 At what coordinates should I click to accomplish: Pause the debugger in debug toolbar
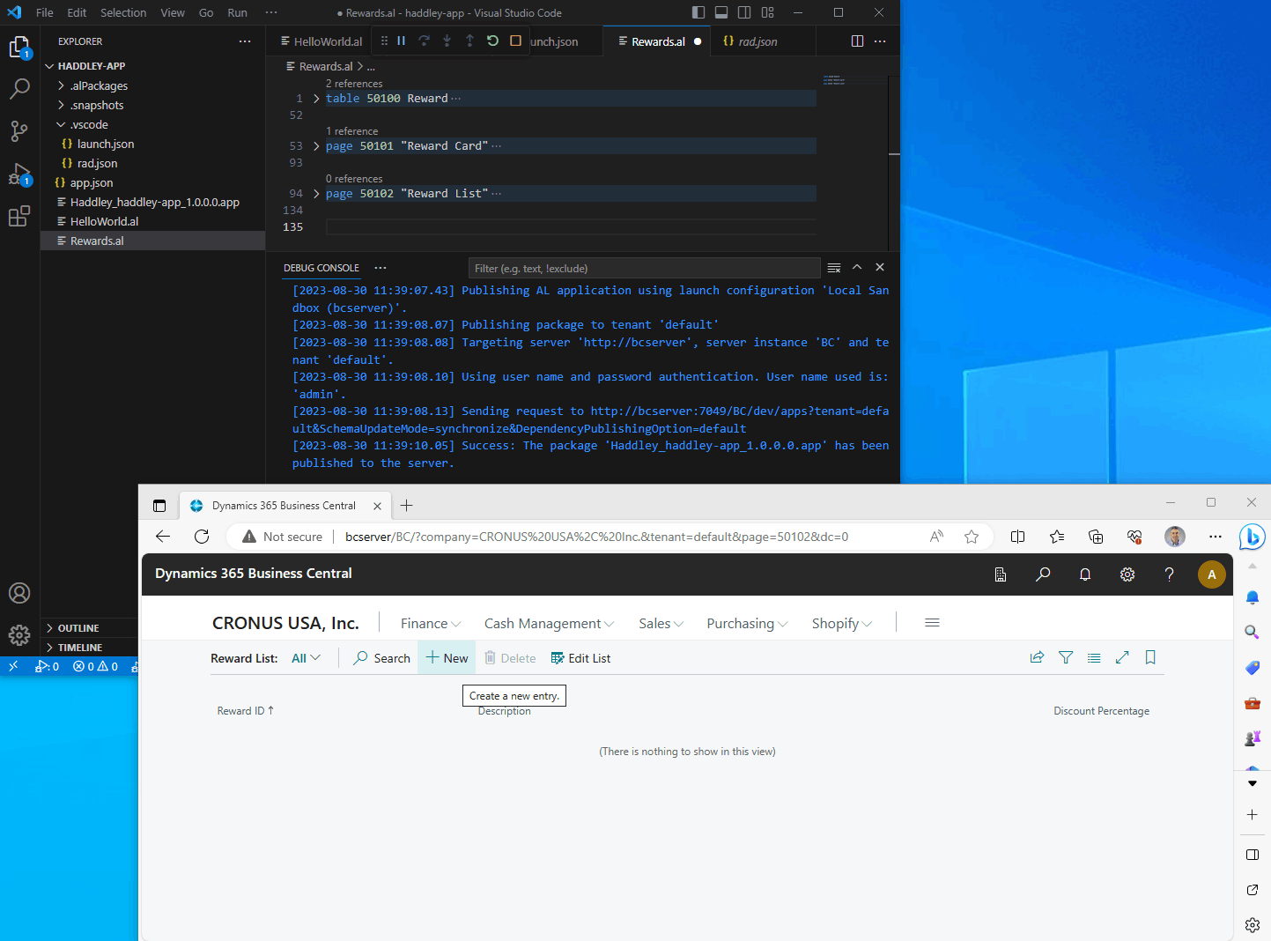[402, 41]
